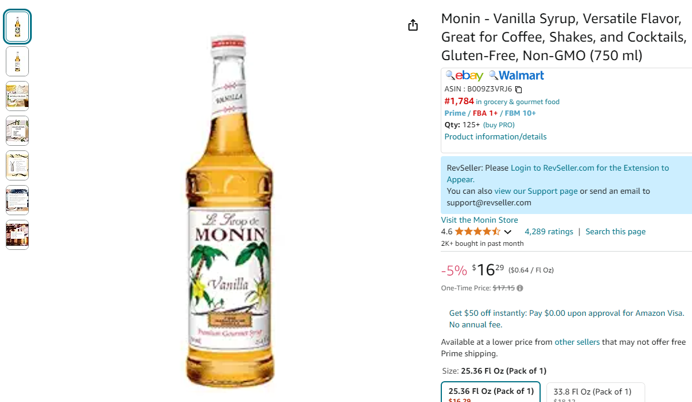692x402 pixels.
Task: Open the eBay search icon link
Action: [x=464, y=76]
